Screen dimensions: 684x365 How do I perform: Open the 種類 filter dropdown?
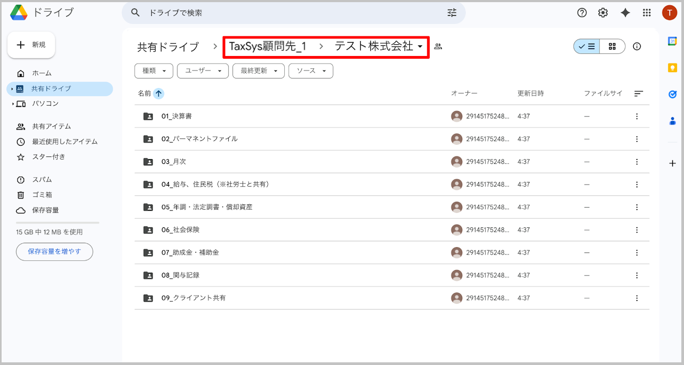pos(154,71)
